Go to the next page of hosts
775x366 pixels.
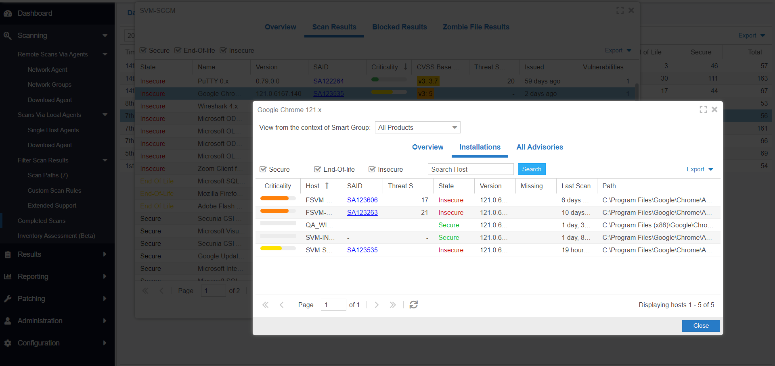point(377,305)
